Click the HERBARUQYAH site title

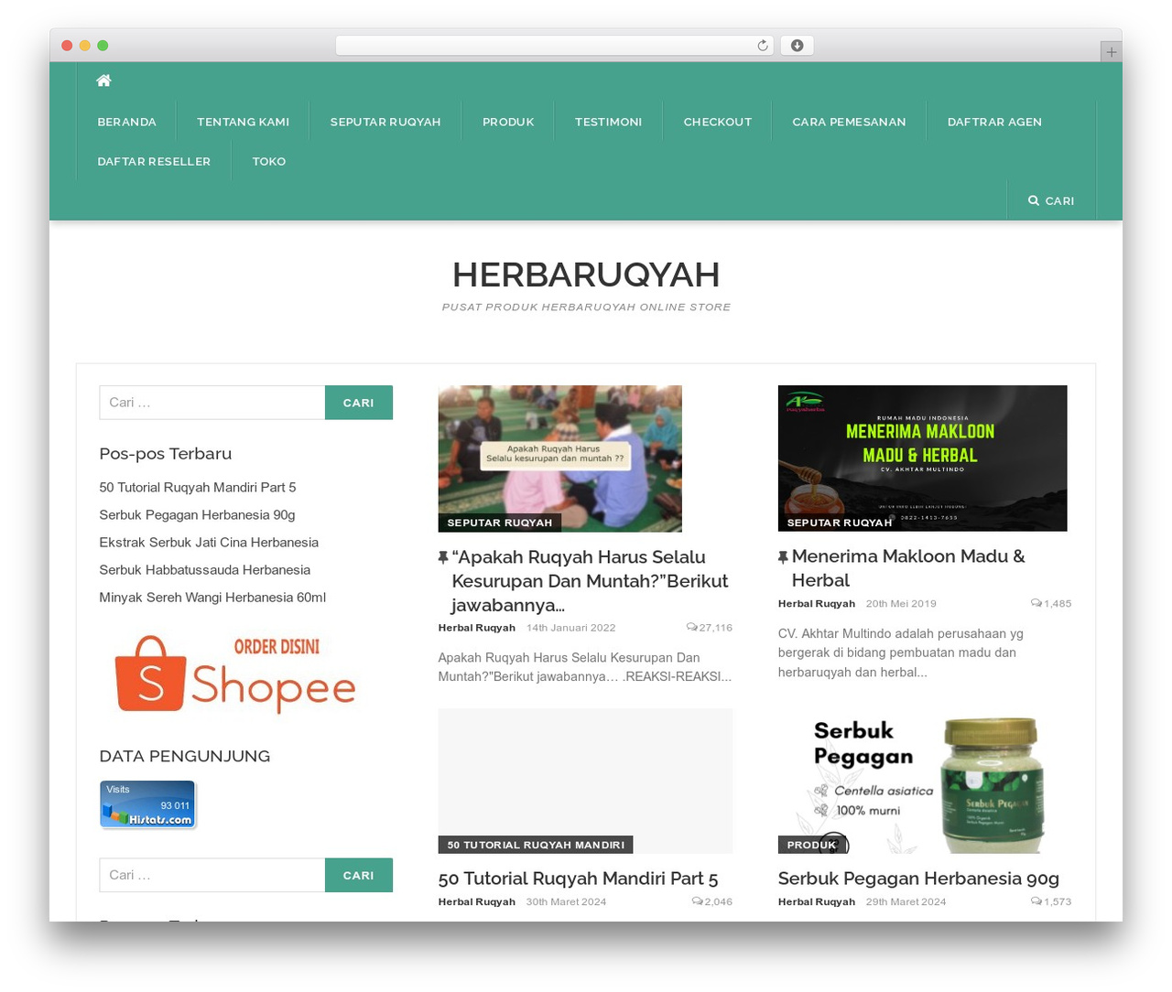(586, 275)
